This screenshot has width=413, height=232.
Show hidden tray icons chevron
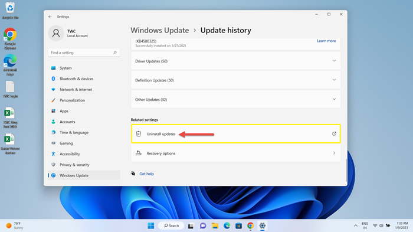click(x=356, y=226)
